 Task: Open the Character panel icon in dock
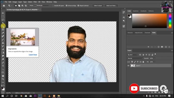[x=124, y=17]
